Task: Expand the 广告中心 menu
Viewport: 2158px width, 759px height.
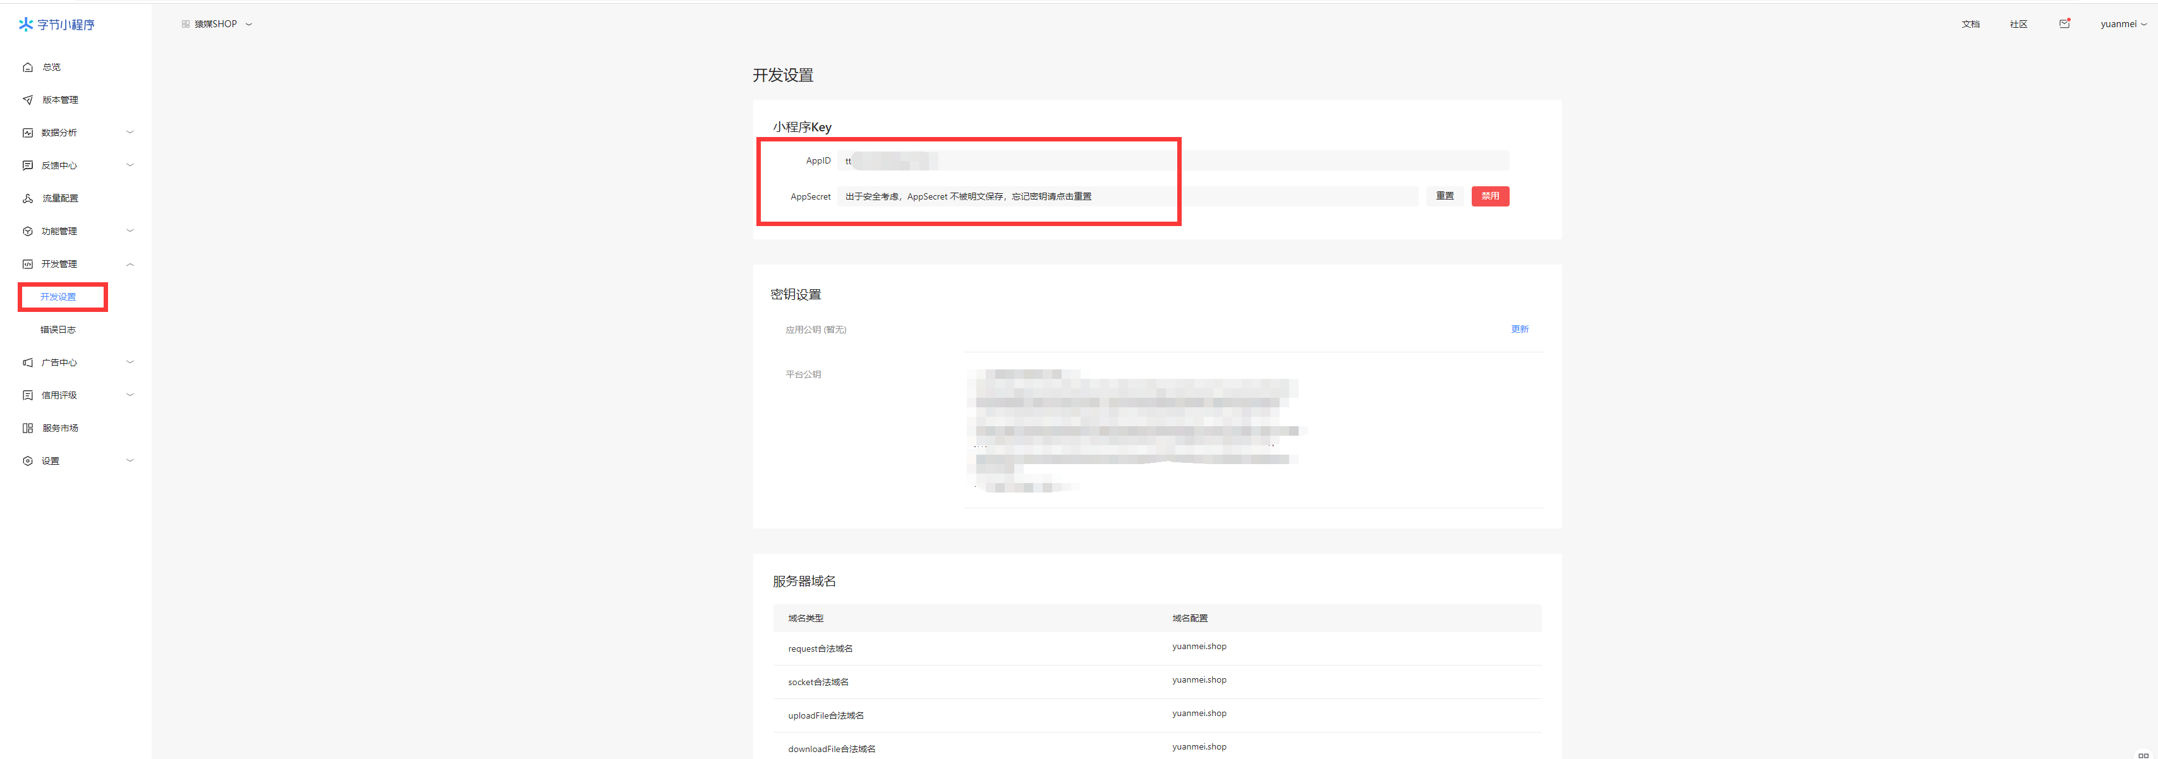Action: (x=130, y=362)
